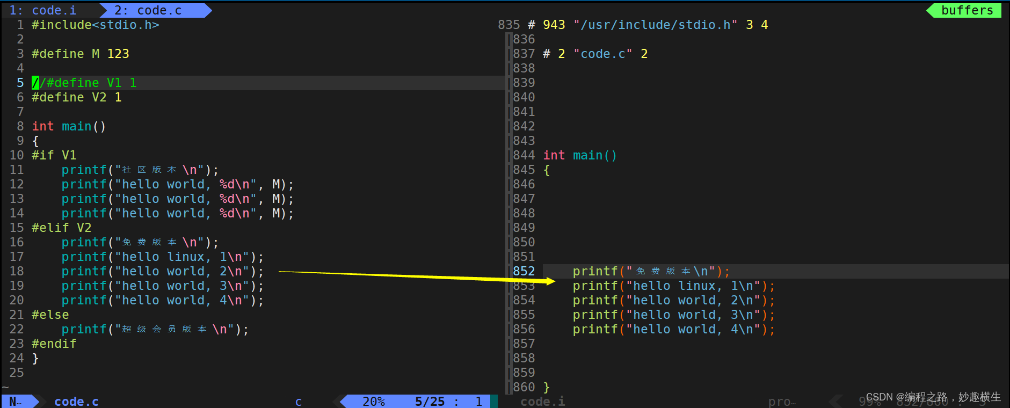
Task: Click the #endif directive line
Action: pyautogui.click(x=54, y=344)
